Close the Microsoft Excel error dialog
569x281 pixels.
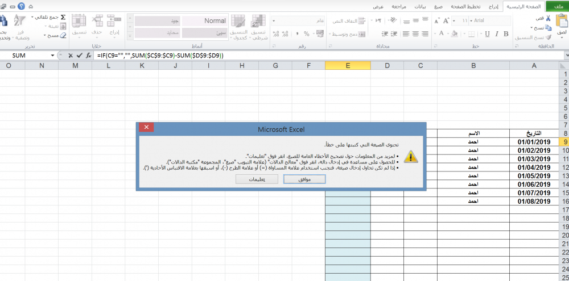pos(146,127)
